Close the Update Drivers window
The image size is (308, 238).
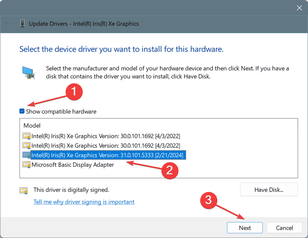pos(299,8)
